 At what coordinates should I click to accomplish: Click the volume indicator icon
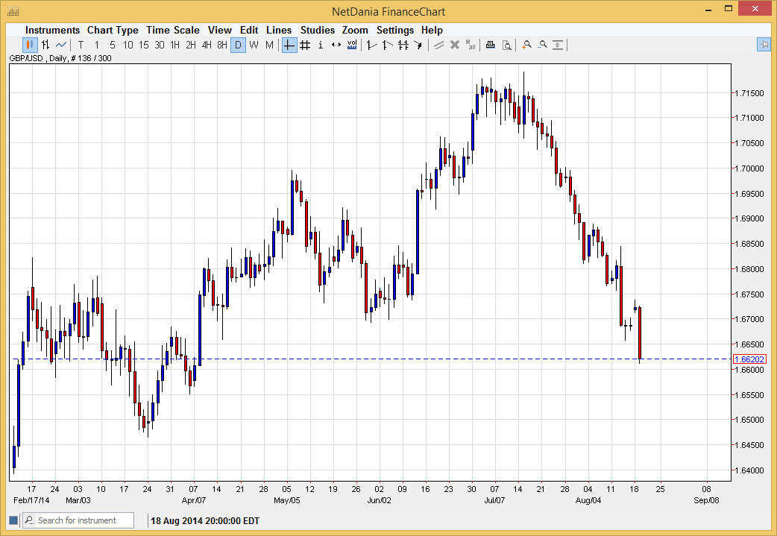click(x=352, y=45)
